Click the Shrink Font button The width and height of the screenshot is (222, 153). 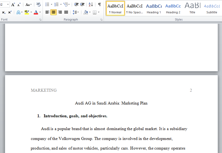click(19, 5)
